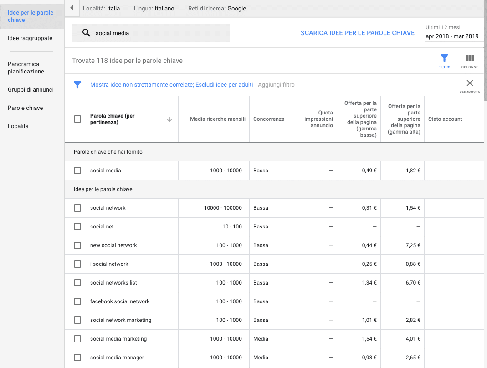This screenshot has height=368, width=487.
Task: Check the 'social media marketing' checkbox
Action: point(77,339)
